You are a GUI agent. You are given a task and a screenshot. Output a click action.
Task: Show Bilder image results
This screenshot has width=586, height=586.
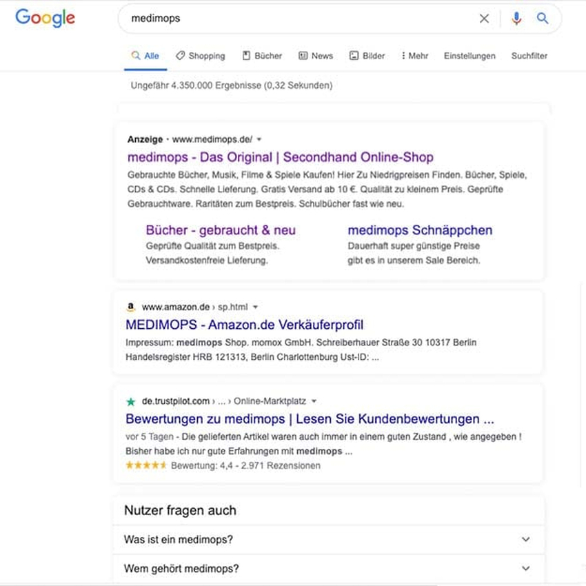[x=367, y=56]
